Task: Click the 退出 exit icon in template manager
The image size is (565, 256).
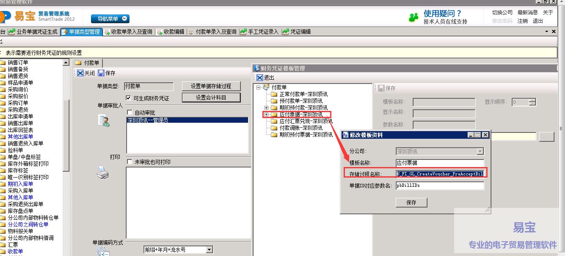Action: coord(259,78)
